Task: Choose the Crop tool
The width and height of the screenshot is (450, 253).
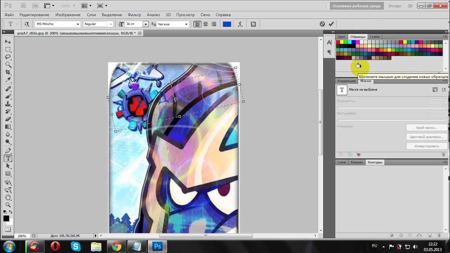Action: [x=8, y=72]
